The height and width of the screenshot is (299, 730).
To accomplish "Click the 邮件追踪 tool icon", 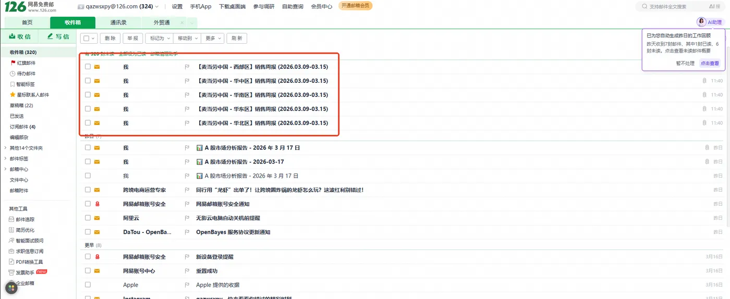I will (x=11, y=220).
